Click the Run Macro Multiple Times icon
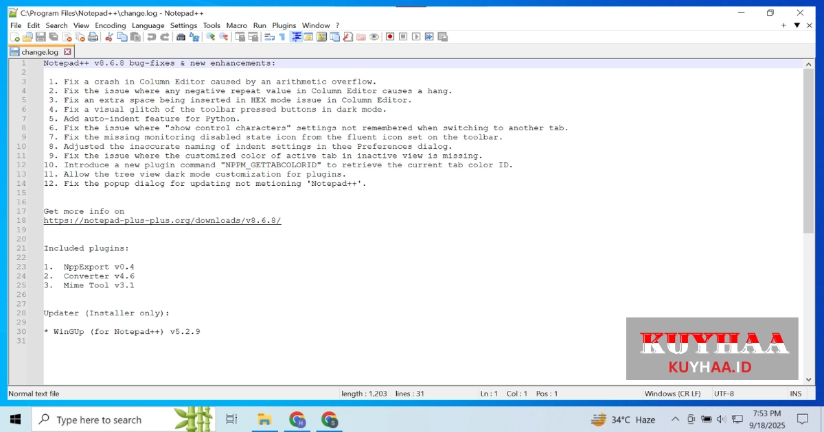This screenshot has height=432, width=824. [x=429, y=37]
